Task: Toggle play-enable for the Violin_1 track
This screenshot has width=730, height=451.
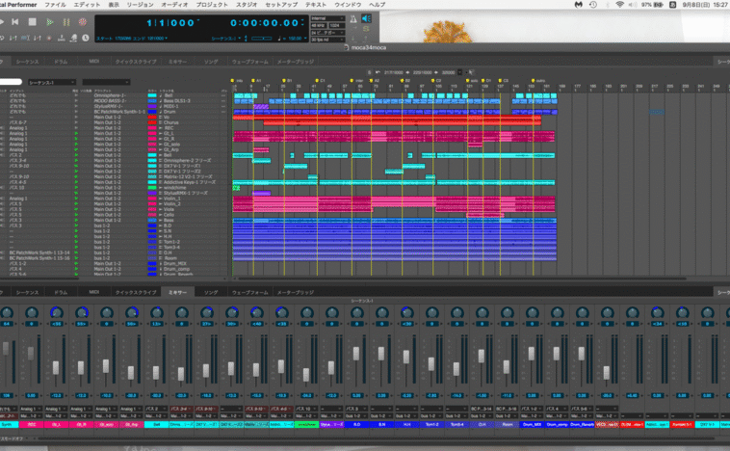Action: (75, 199)
